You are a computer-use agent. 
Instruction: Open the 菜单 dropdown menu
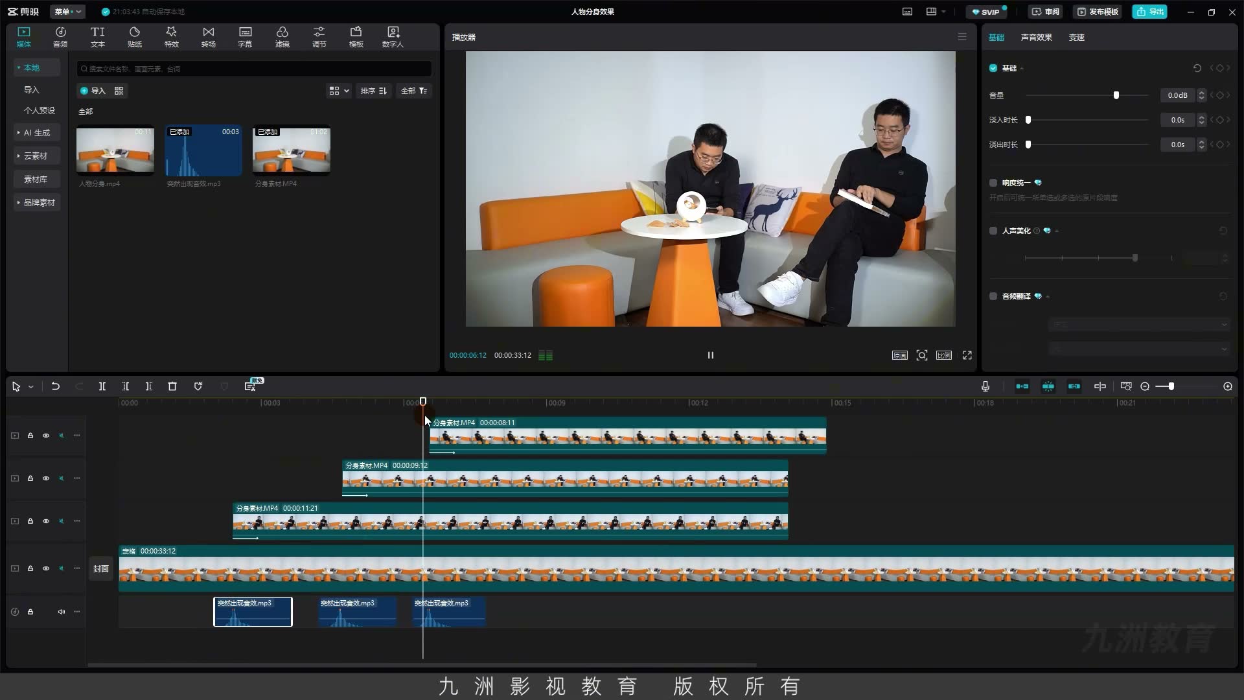(x=67, y=12)
